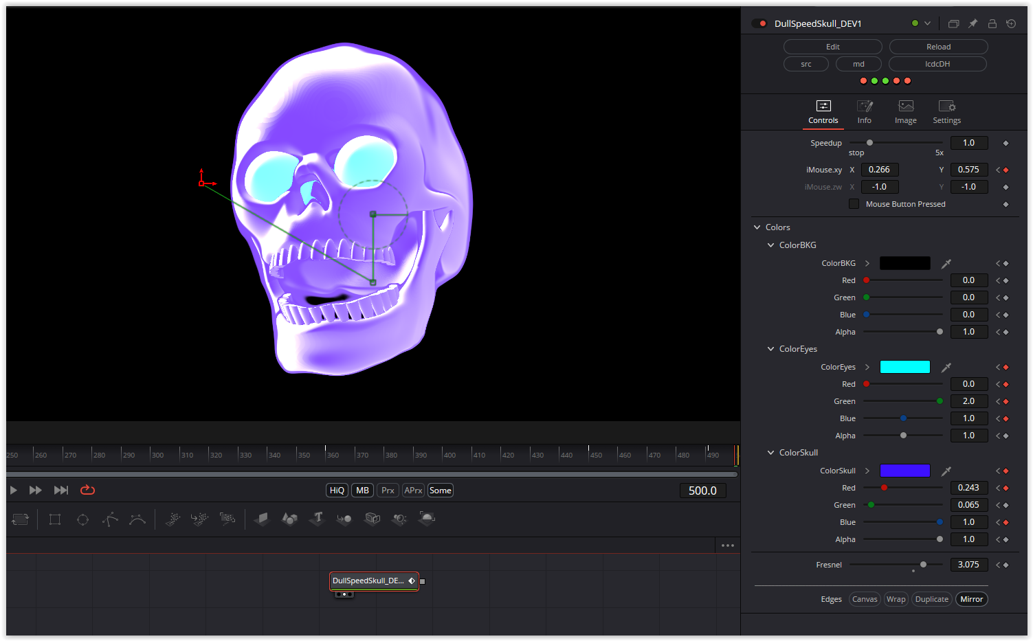Add the Image Plane 3D tool
The width and height of the screenshot is (1033, 641).
tap(262, 519)
